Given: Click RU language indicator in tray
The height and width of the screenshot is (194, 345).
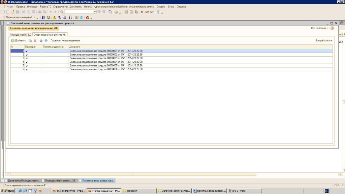Looking at the screenshot, I should coord(327,191).
